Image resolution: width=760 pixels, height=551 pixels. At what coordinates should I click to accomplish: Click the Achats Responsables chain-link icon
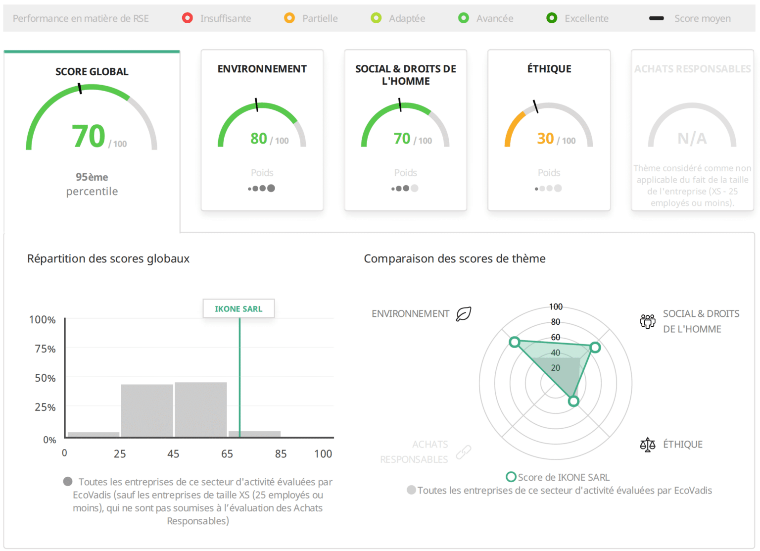[x=464, y=451]
